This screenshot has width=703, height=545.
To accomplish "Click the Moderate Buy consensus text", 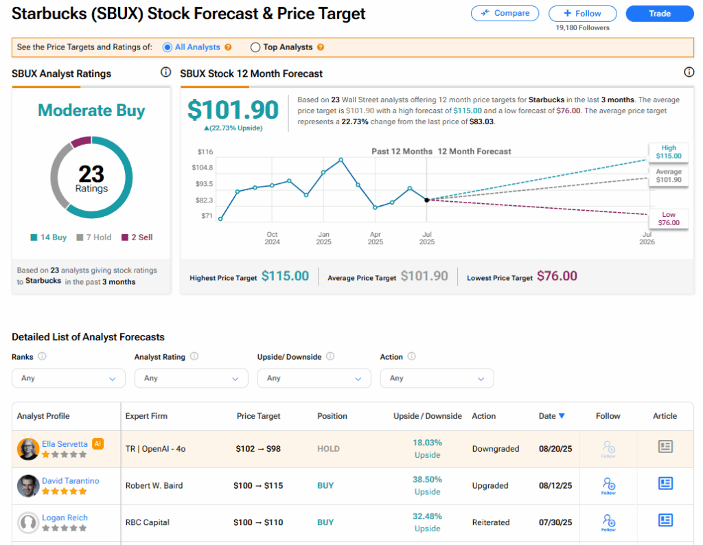I will [91, 111].
